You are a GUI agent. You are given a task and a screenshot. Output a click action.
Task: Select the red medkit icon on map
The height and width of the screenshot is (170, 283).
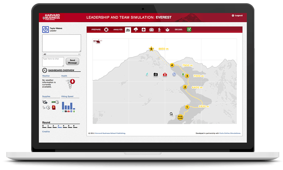coord(165,74)
